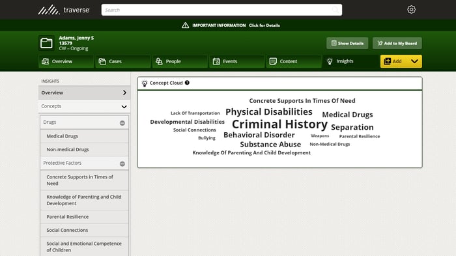
Task: Click the case folder icon
Action: click(x=46, y=43)
